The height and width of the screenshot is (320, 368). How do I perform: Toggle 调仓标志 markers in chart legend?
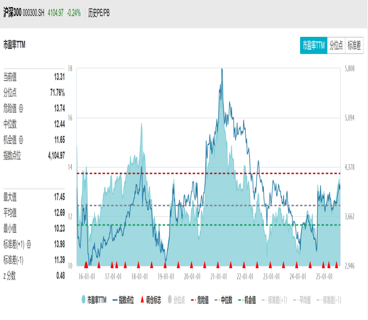point(151,300)
